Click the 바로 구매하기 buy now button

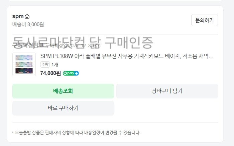[63, 108]
